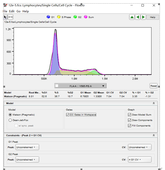165x170 pixels.
Task: Click the %G1 column header
Action: tap(44, 93)
